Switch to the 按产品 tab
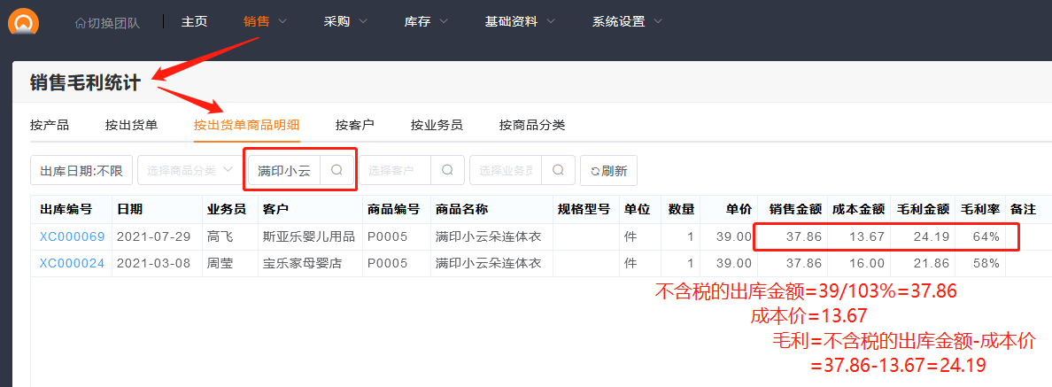1052x387 pixels. 50,125
